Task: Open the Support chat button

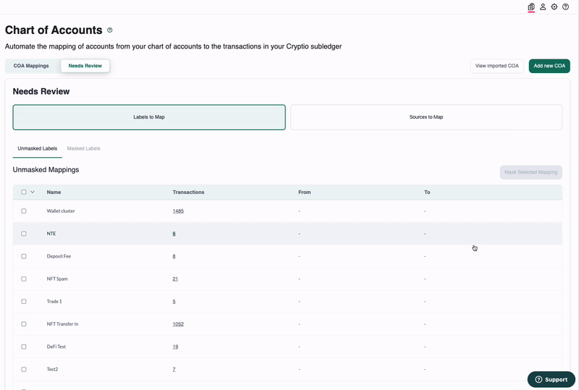Action: 551,379
